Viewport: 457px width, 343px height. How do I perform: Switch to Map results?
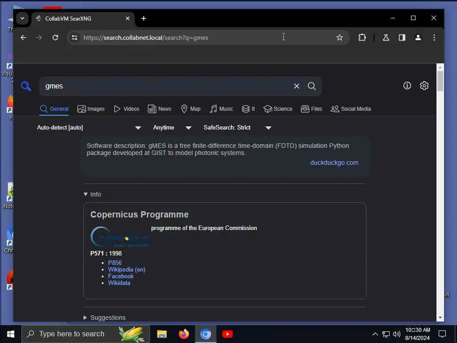(x=191, y=109)
